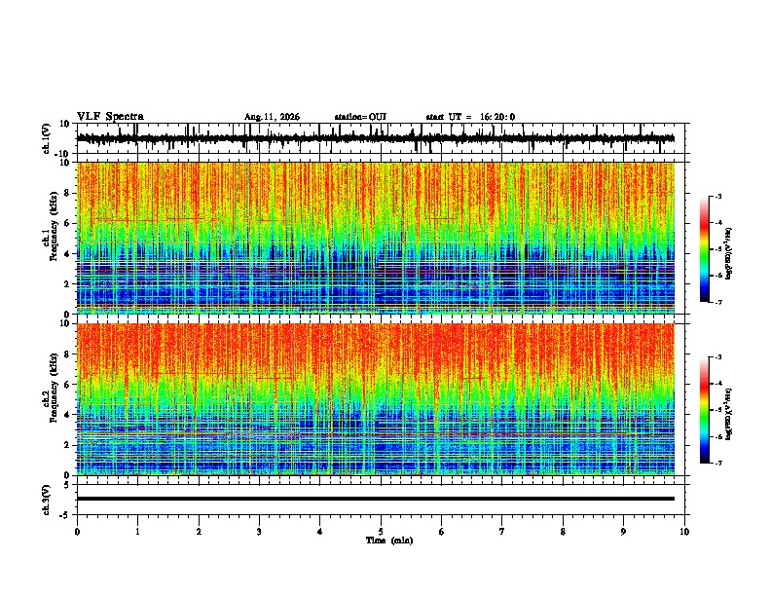
Task: Click the ch.2 spectrogram color scale bar
Action: [x=705, y=410]
